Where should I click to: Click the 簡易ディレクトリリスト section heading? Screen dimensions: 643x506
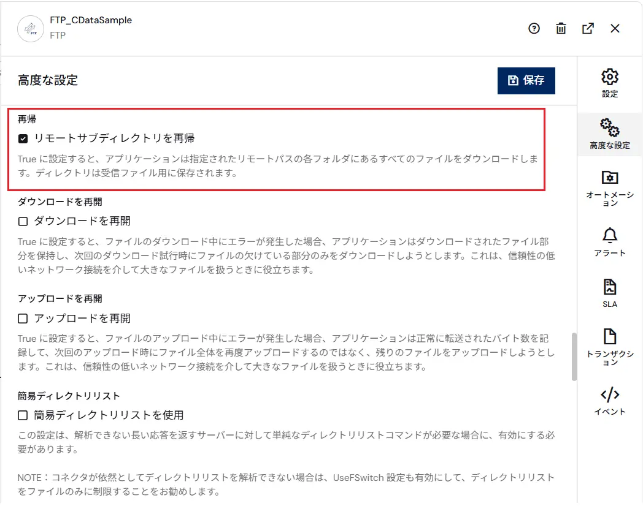point(69,396)
